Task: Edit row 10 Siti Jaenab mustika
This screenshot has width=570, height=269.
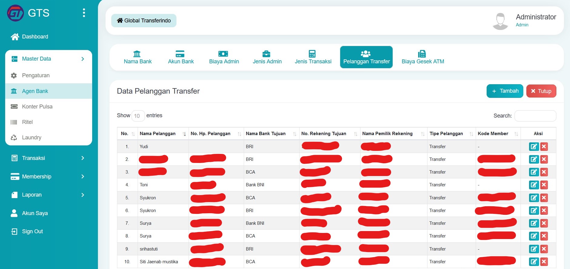Action: (534, 262)
